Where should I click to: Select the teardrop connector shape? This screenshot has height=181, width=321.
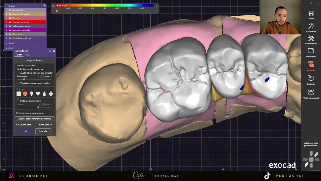[44, 94]
